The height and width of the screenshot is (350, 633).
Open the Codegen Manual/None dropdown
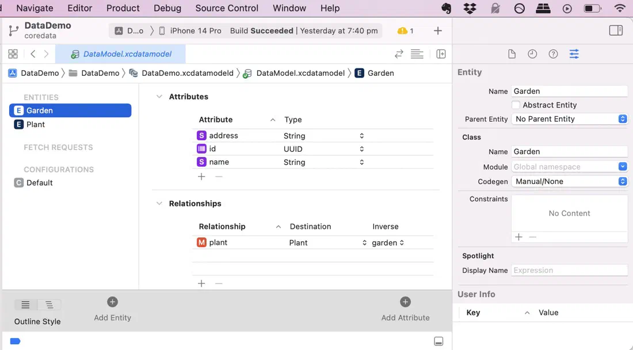pyautogui.click(x=569, y=182)
